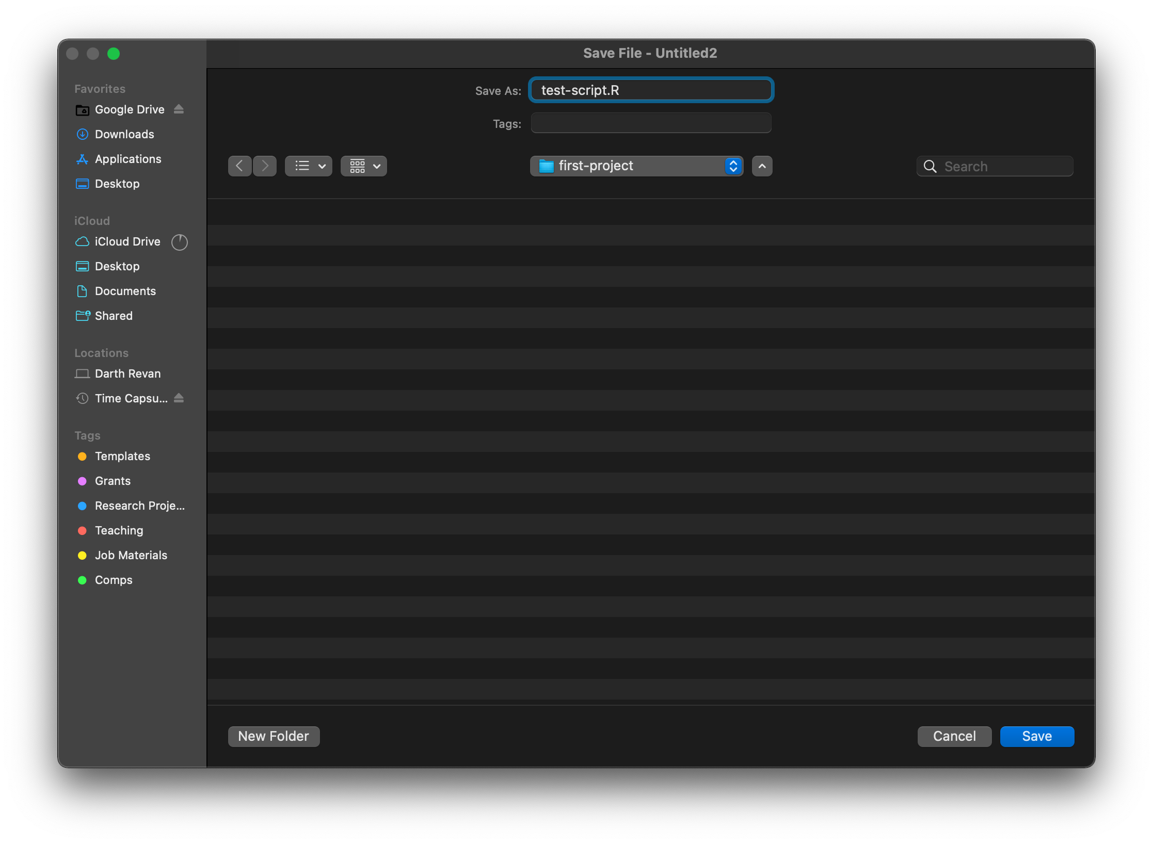Click the magnifier icon in Search
The width and height of the screenshot is (1153, 844).
coord(930,166)
